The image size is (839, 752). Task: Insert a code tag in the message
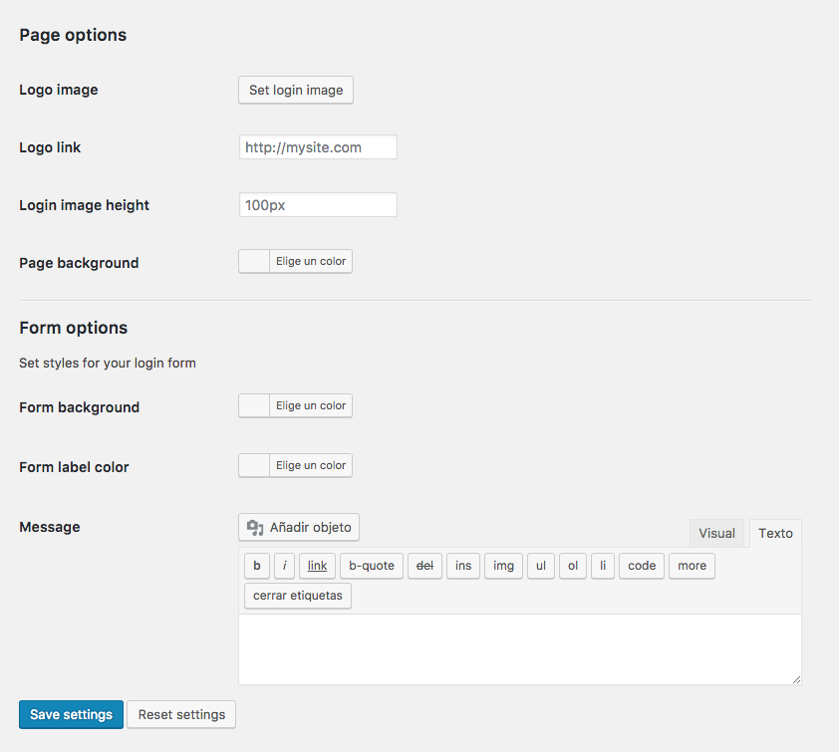[x=641, y=566]
